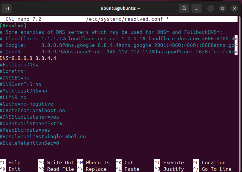Click the #DNSSEC=no line
The width and height of the screenshot is (242, 172).
click(x=15, y=78)
